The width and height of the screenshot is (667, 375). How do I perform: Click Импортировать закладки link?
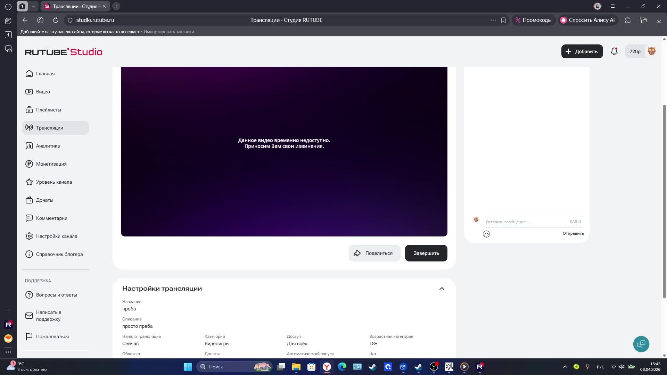(169, 32)
